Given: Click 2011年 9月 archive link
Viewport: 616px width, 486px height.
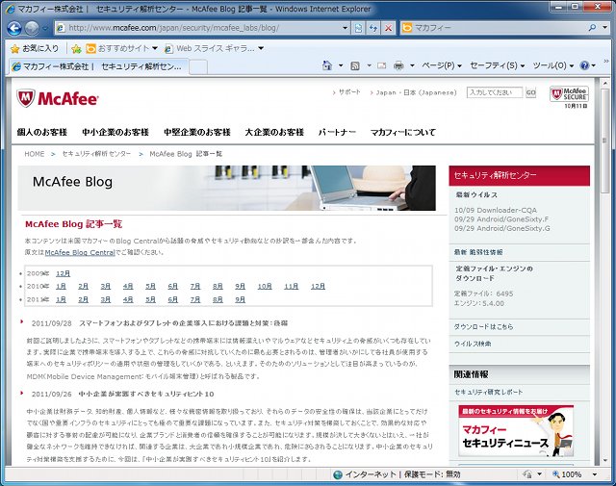Looking at the screenshot, I should [x=240, y=299].
